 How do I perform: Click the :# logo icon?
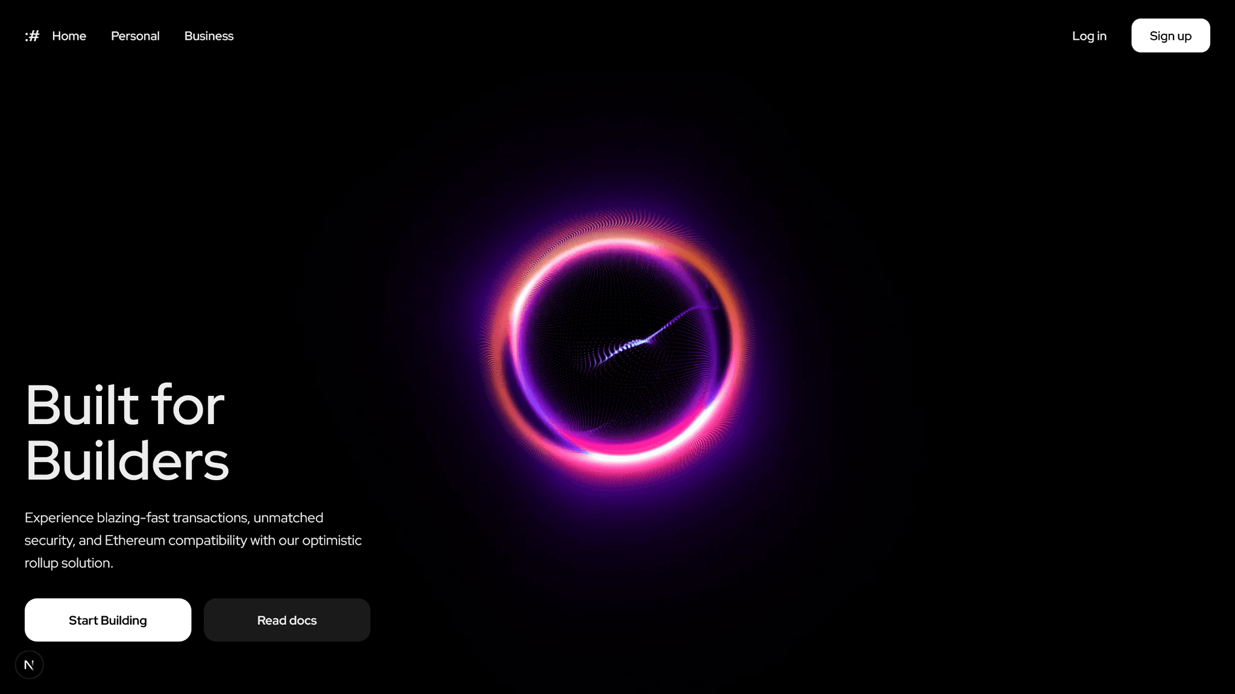pos(32,36)
